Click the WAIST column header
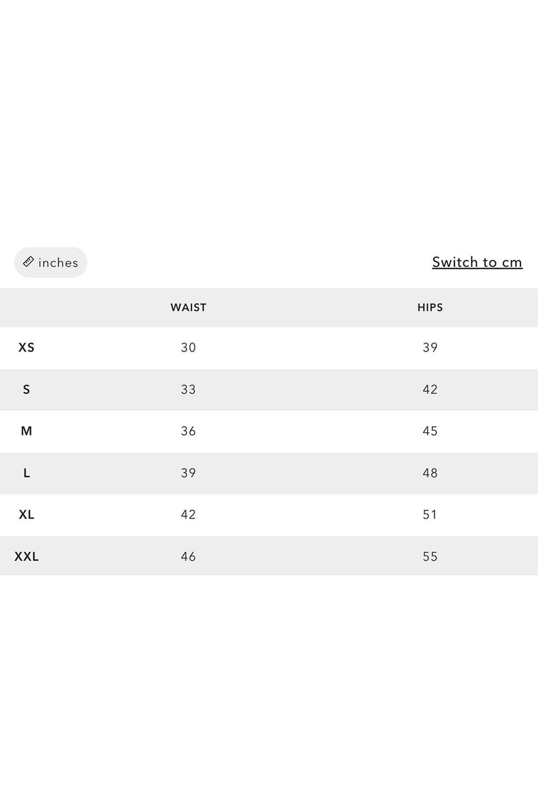 point(188,308)
